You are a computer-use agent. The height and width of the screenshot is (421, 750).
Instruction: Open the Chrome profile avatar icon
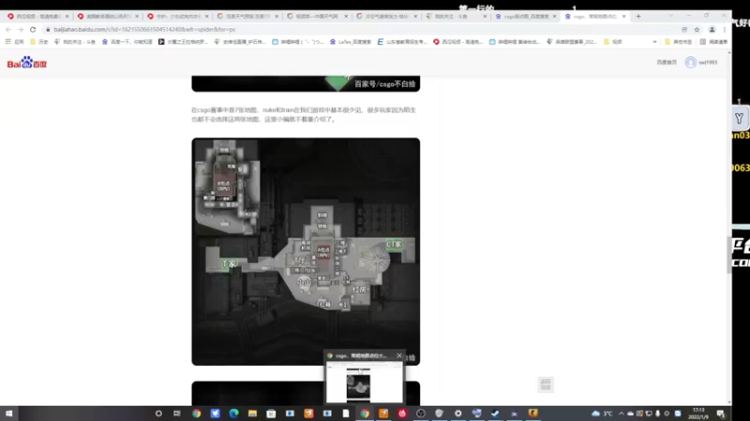[712, 30]
